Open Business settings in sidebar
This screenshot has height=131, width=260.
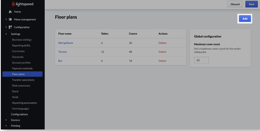22,40
